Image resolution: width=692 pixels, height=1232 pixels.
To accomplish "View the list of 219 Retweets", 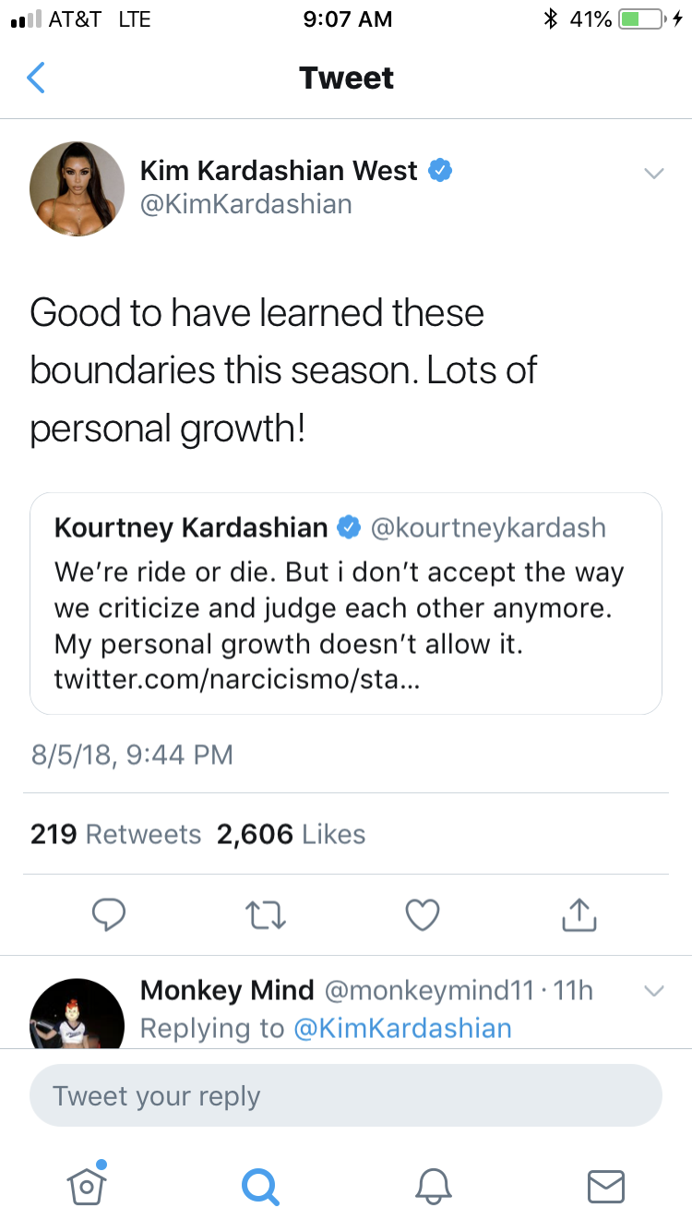I will pos(115,835).
